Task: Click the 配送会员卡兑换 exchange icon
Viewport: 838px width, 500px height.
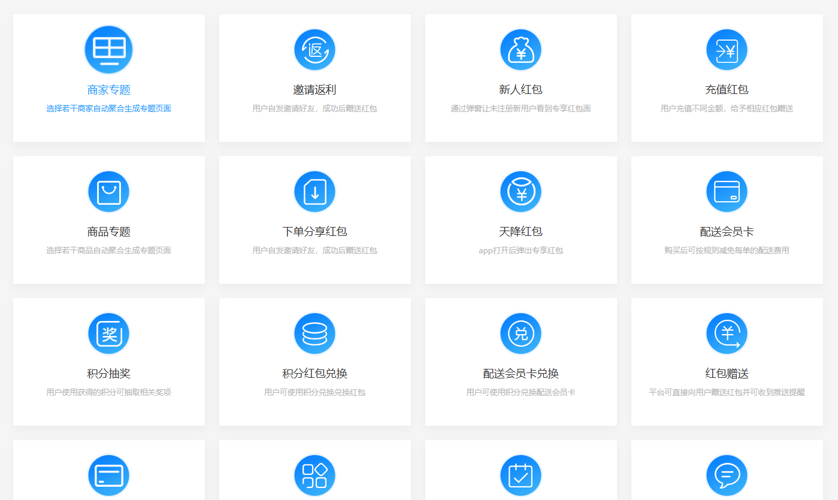Action: pos(521,334)
